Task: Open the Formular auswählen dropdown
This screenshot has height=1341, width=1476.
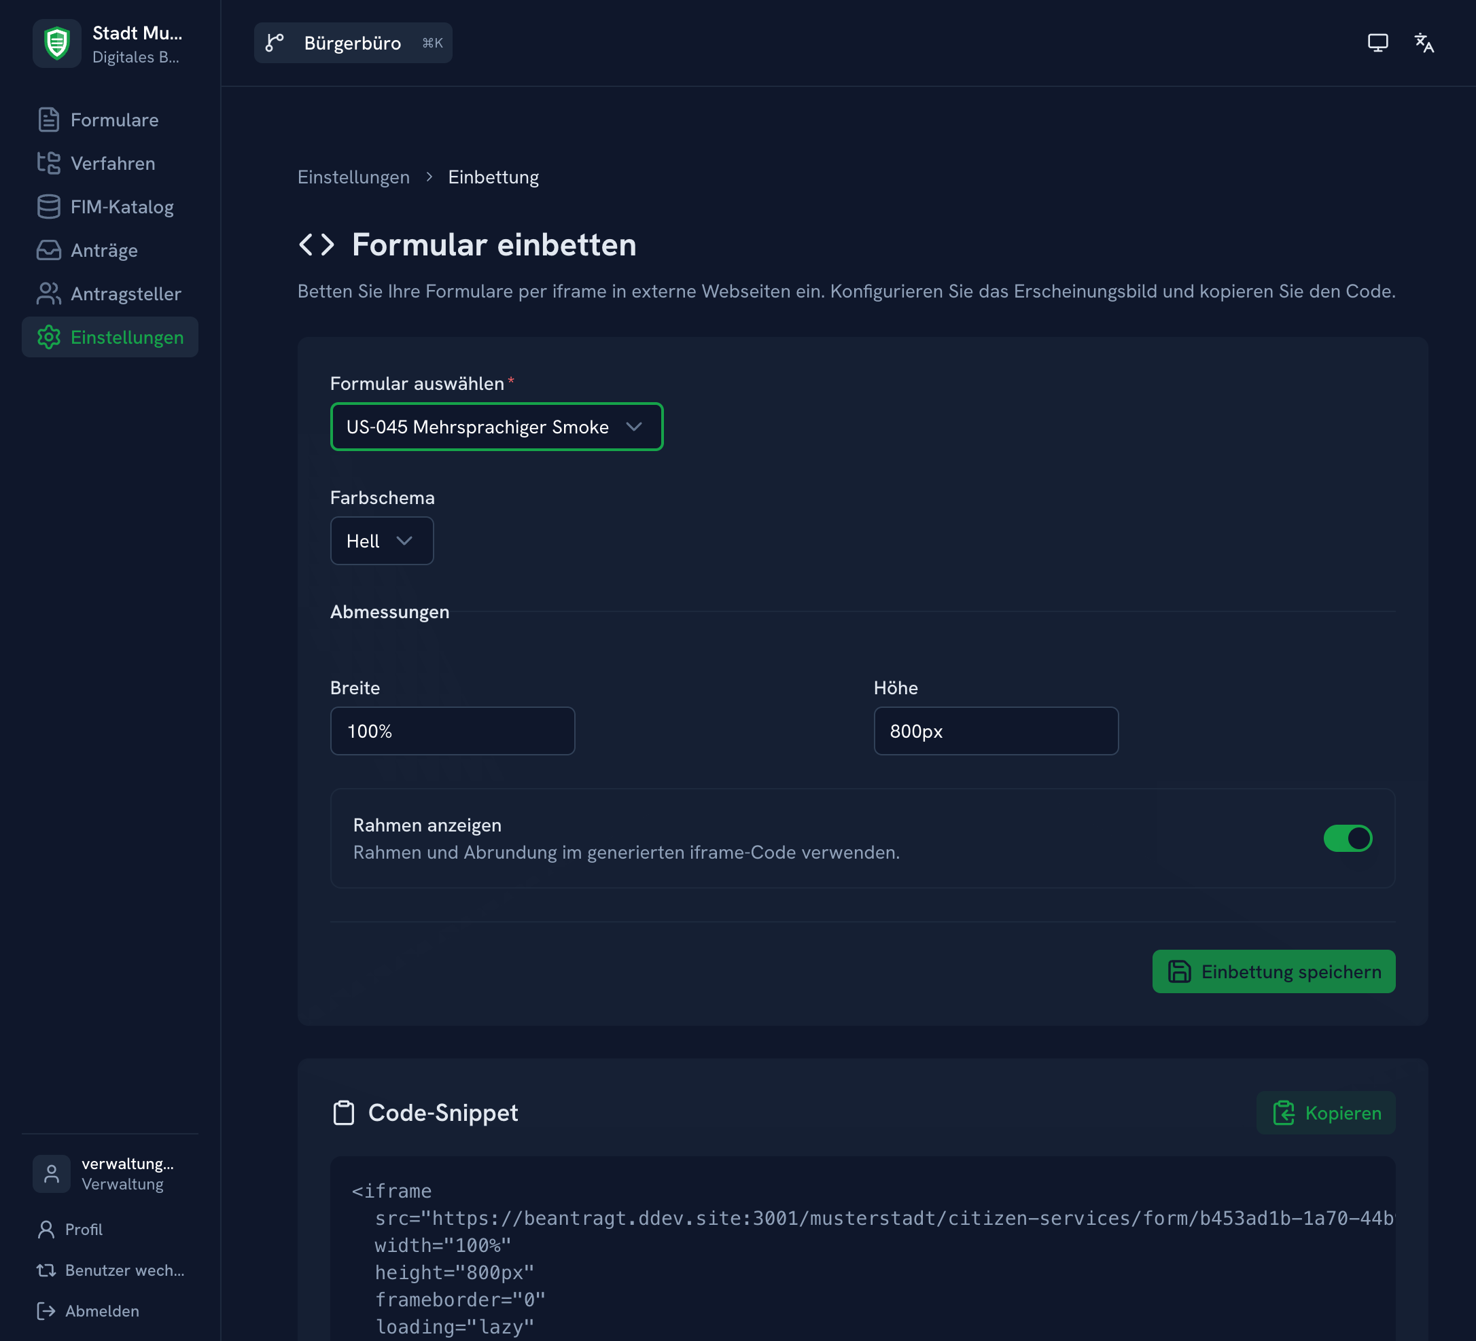Action: coord(496,427)
